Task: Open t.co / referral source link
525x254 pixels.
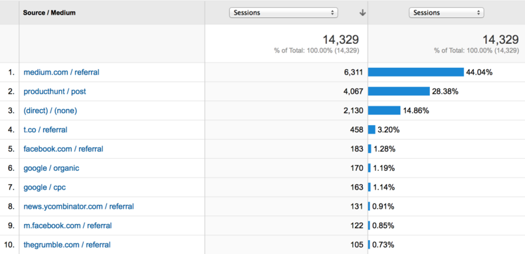Action: (45, 130)
